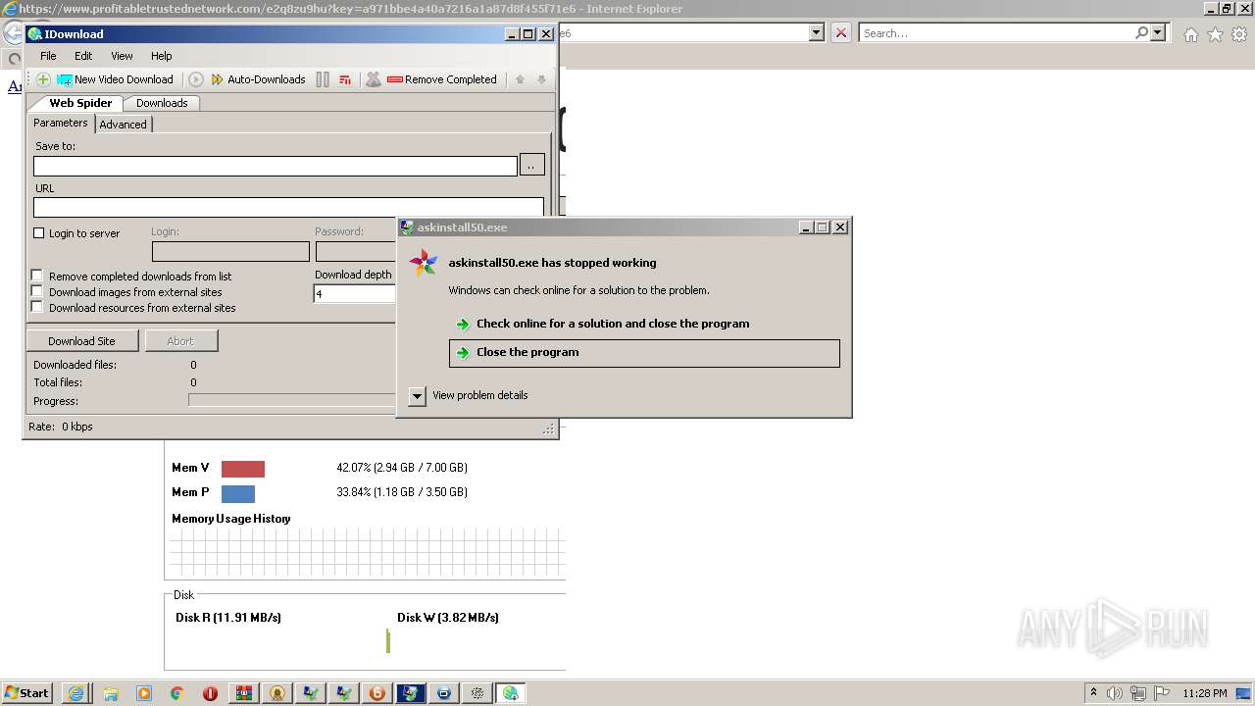Click the red X stop button in Internet Explorer
This screenshot has height=706, width=1255.
(841, 32)
